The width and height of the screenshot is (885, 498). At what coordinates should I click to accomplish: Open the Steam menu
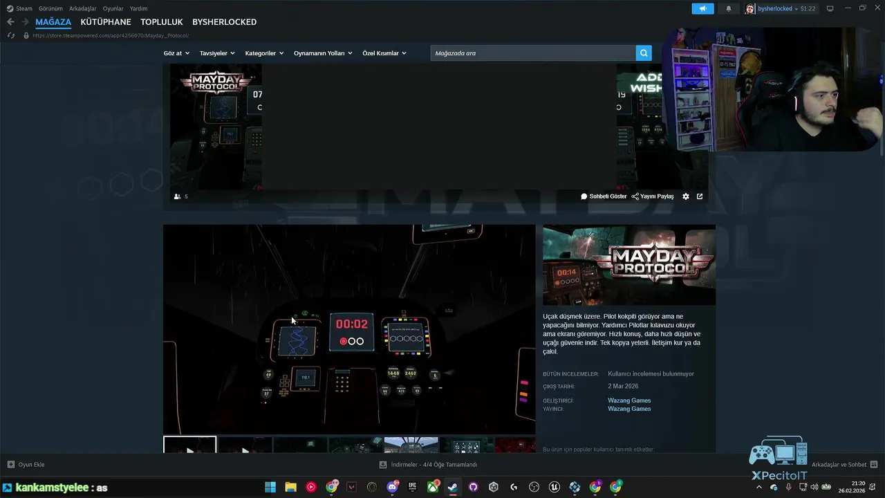pyautogui.click(x=19, y=8)
